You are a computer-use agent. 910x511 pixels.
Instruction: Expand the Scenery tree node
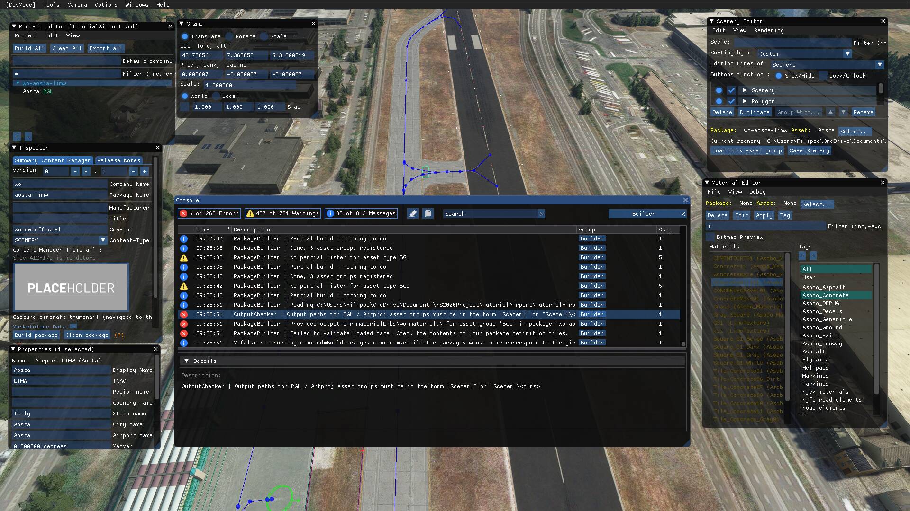pos(745,90)
